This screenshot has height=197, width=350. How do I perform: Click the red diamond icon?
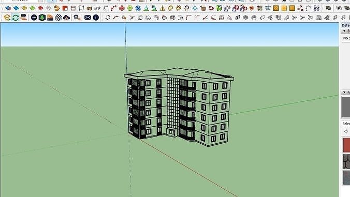[x=252, y=8]
